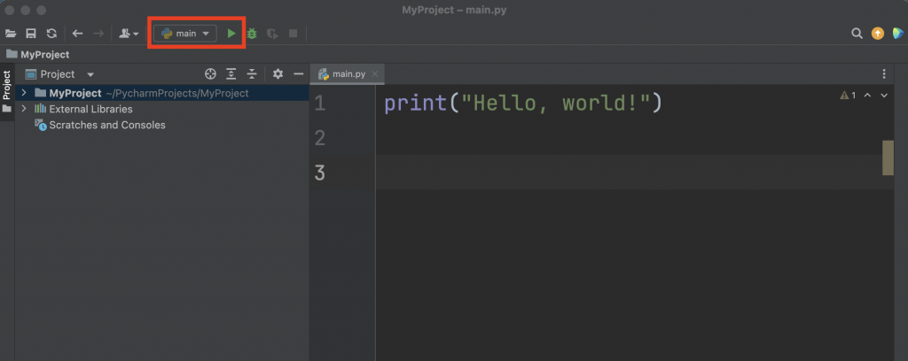Click the editor scrollbar warning stripe marker

(x=888, y=157)
